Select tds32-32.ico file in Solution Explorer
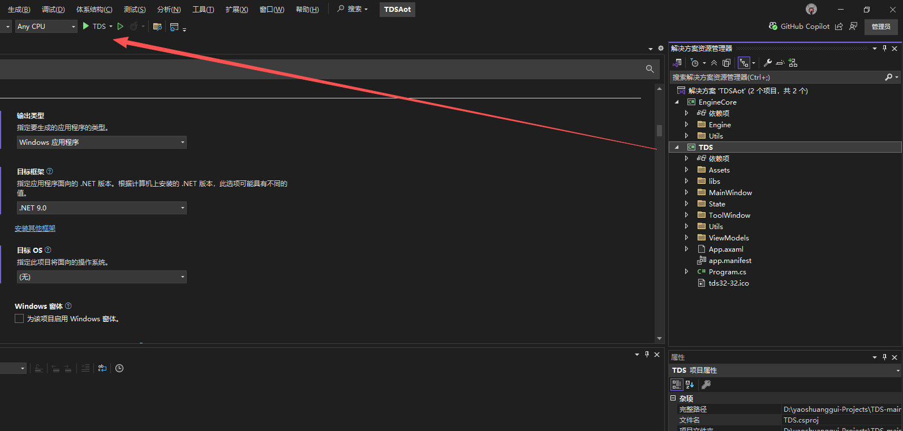 pos(729,283)
